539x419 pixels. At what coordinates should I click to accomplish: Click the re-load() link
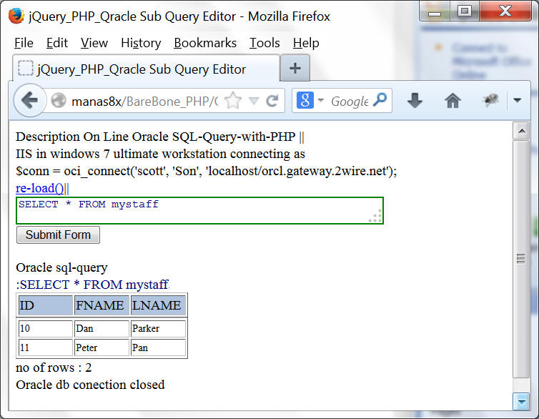click(40, 188)
